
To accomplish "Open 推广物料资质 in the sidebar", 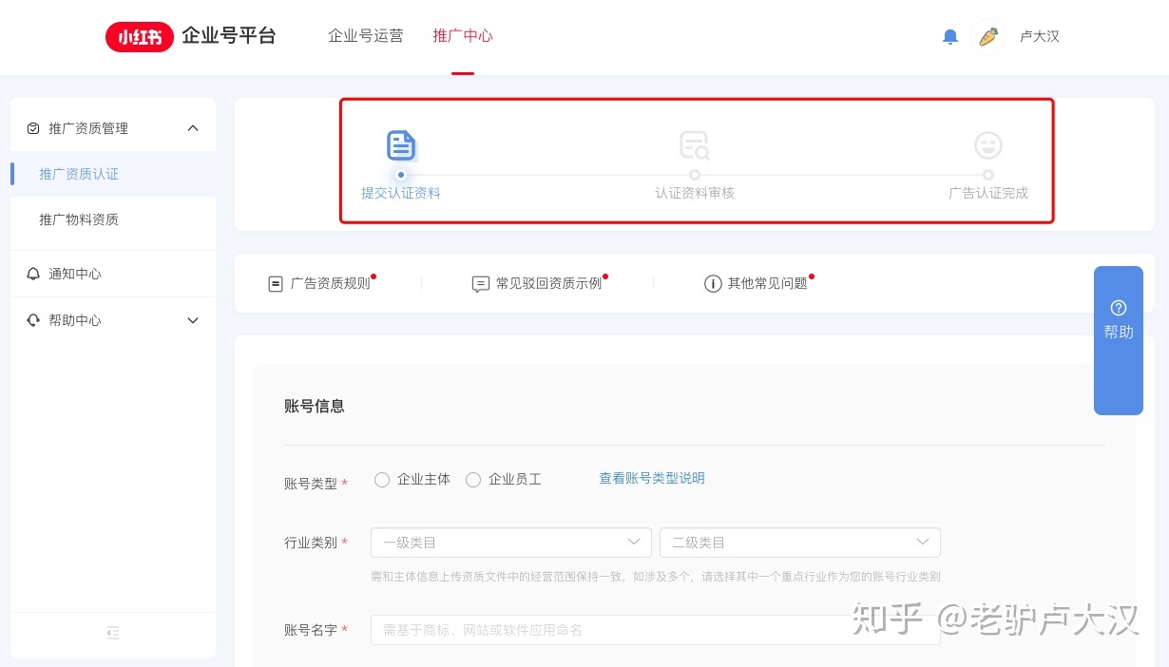I will pos(79,219).
